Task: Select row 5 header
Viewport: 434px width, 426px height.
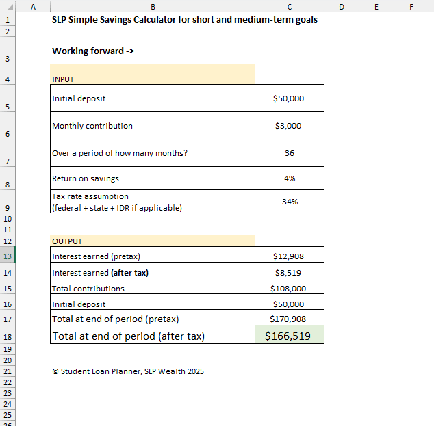Action: point(8,98)
